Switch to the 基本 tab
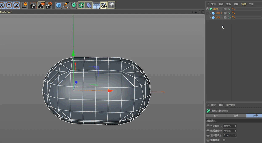262x143 pixels. pos(216,116)
